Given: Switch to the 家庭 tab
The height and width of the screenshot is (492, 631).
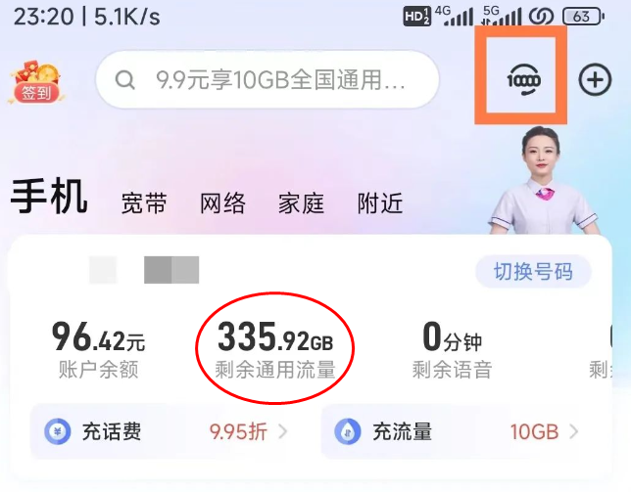Looking at the screenshot, I should point(301,202).
